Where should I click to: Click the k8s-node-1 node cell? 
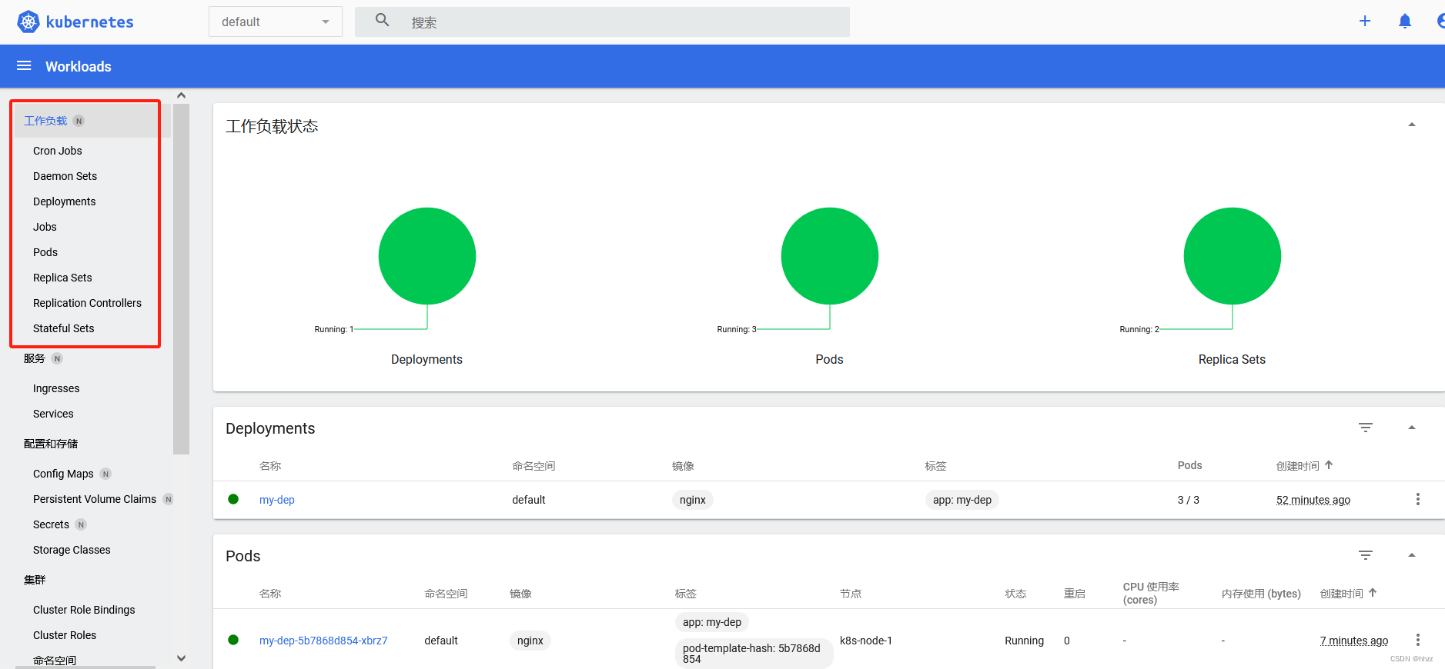(866, 641)
